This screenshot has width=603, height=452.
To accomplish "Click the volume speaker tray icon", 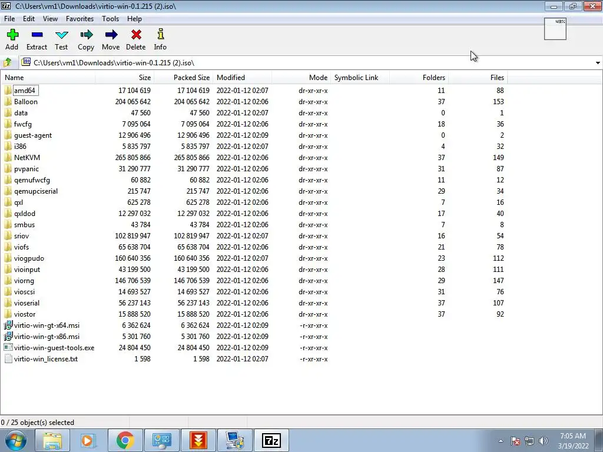I will 544,441.
